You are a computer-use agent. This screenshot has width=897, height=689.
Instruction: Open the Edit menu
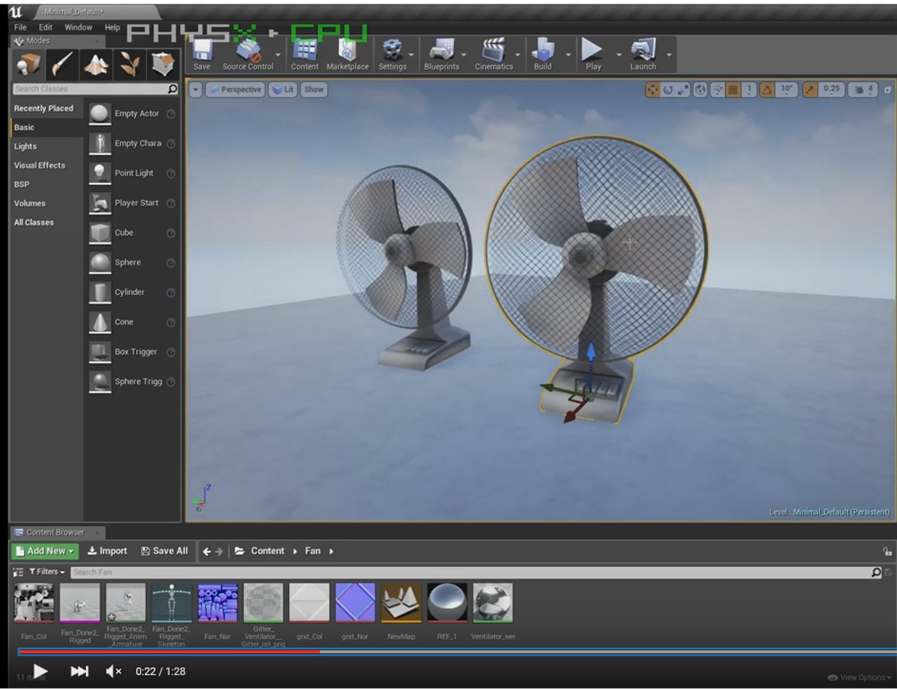pyautogui.click(x=45, y=27)
